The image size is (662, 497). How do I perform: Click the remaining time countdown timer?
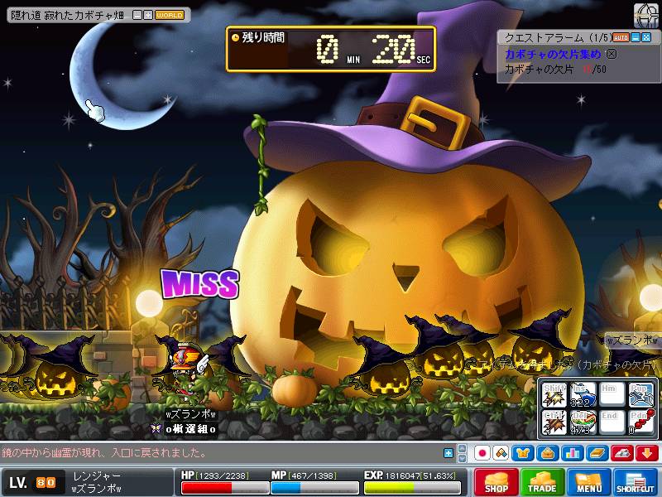pos(331,49)
